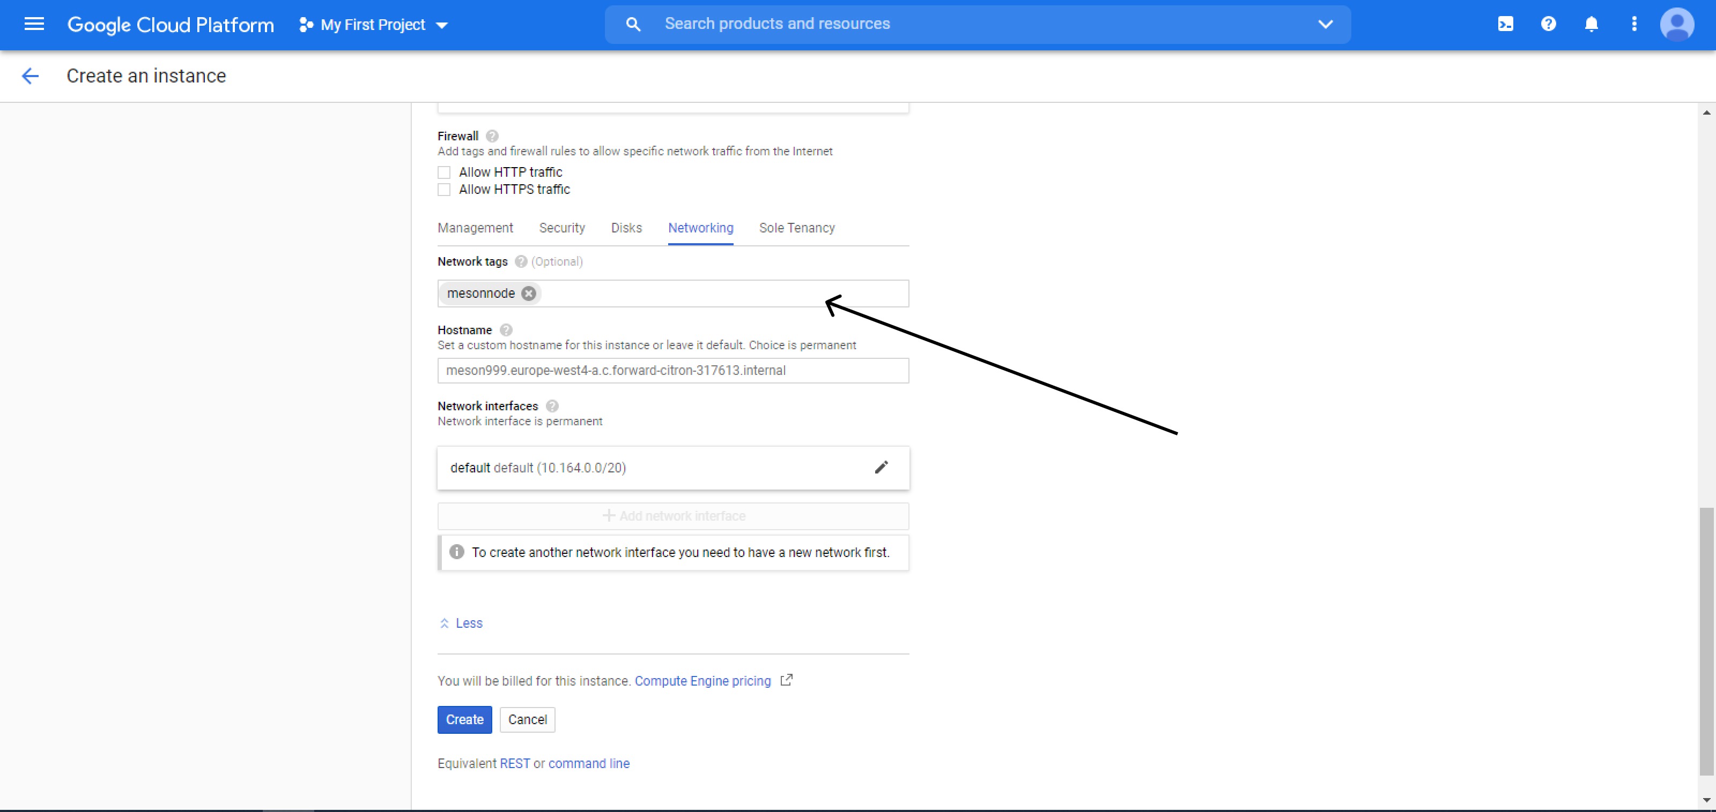
Task: Open the My First Project dropdown
Action: [373, 25]
